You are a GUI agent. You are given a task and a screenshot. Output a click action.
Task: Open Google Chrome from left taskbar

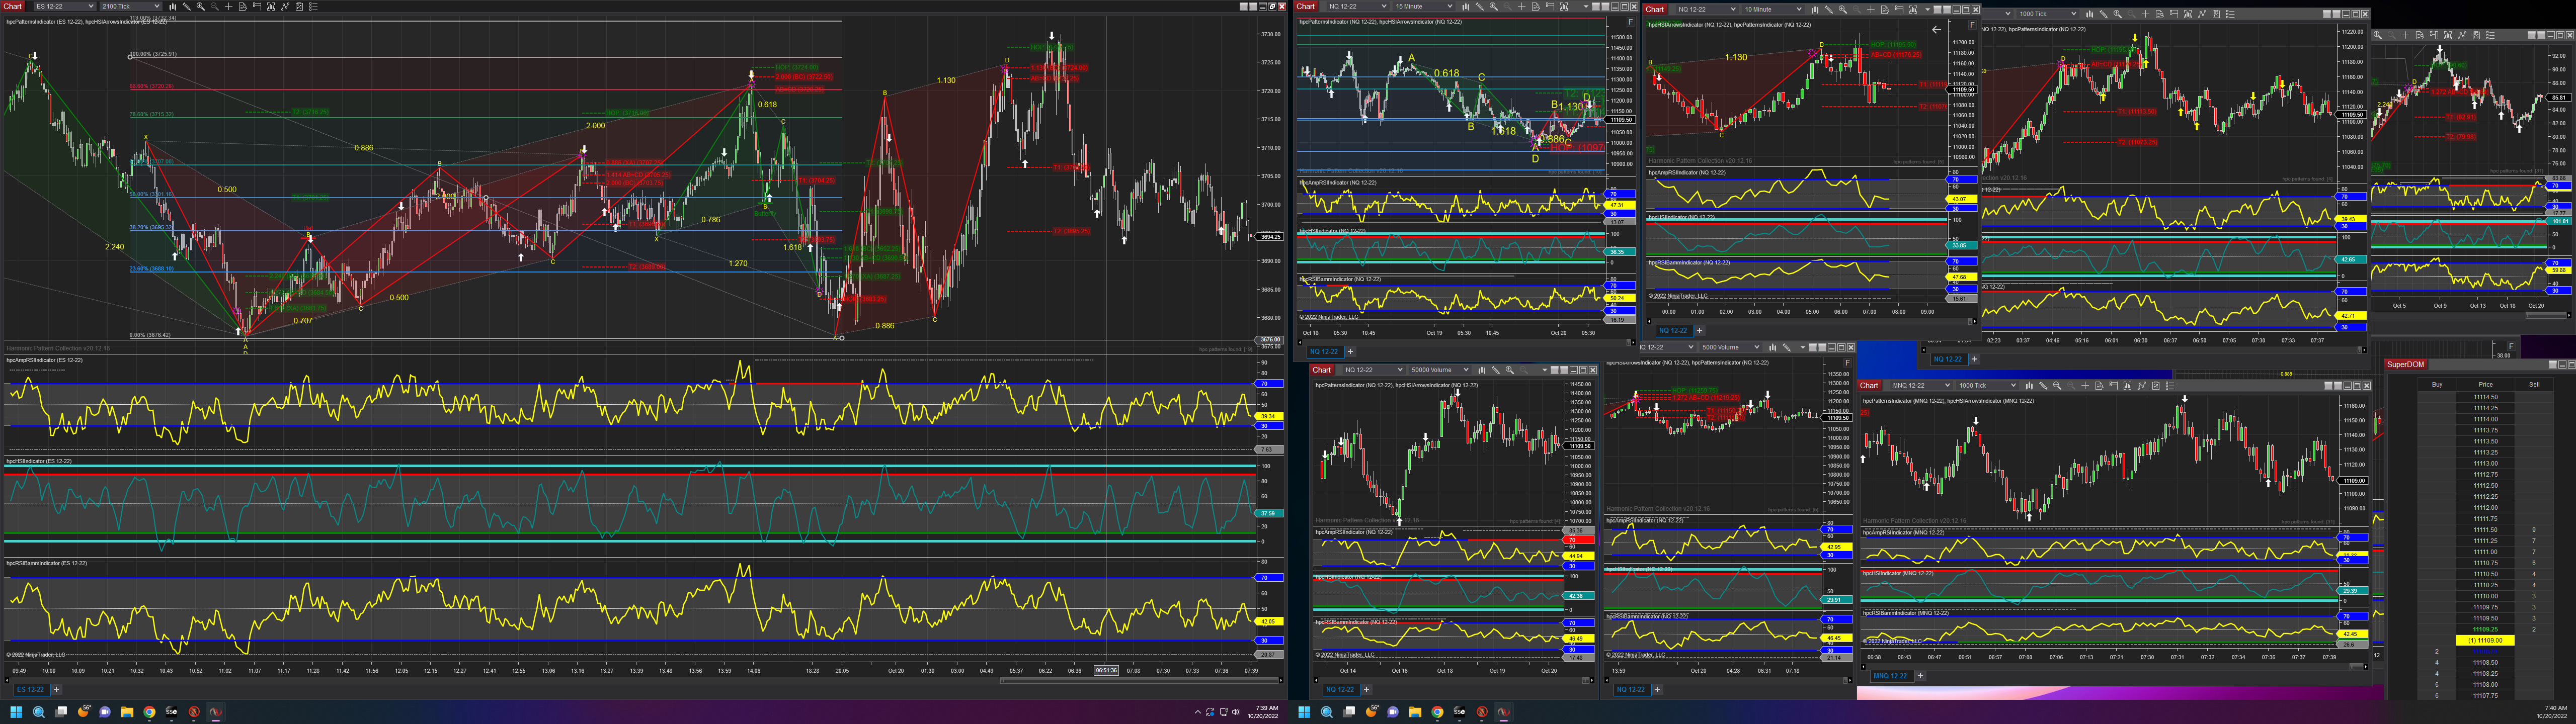149,712
